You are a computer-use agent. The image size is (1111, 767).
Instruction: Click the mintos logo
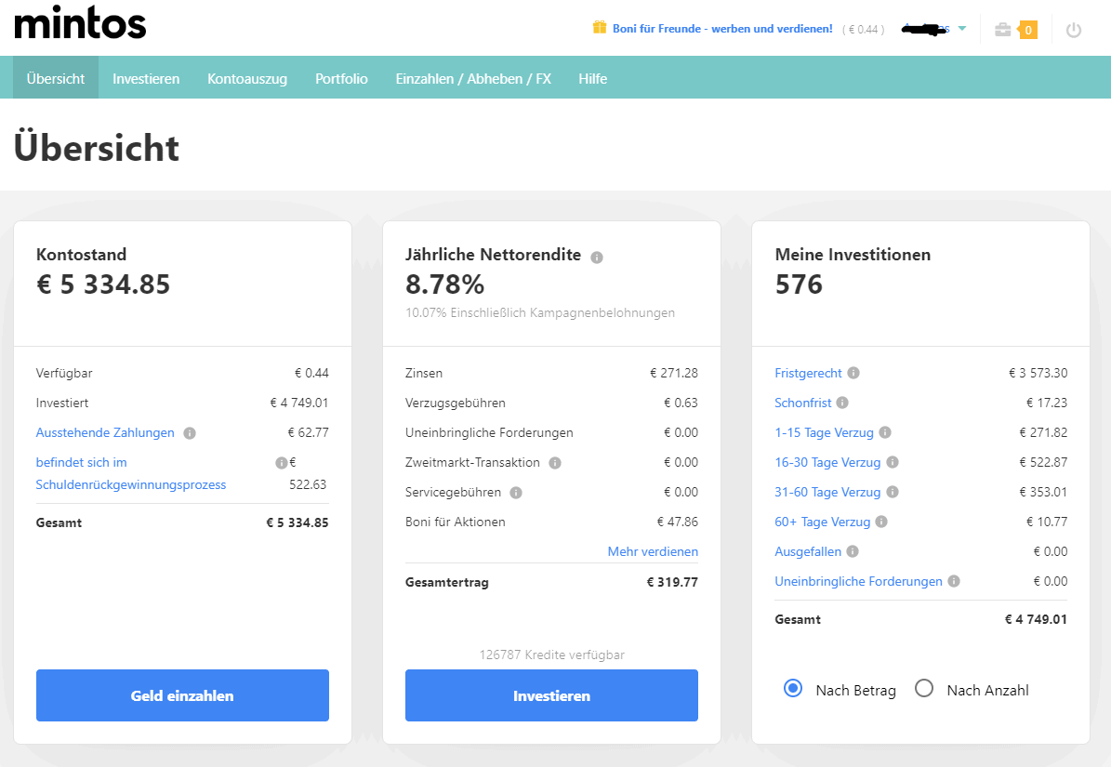pyautogui.click(x=81, y=24)
